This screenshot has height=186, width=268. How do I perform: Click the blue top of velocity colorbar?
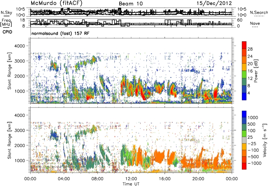point(244,114)
